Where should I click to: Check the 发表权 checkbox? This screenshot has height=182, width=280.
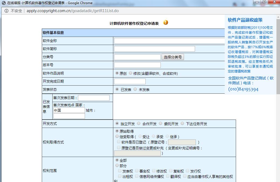point(119,171)
